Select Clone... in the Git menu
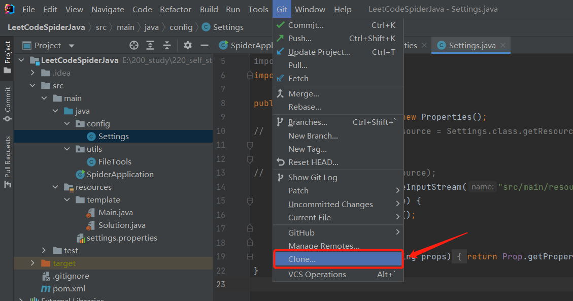This screenshot has width=573, height=301. click(302, 259)
